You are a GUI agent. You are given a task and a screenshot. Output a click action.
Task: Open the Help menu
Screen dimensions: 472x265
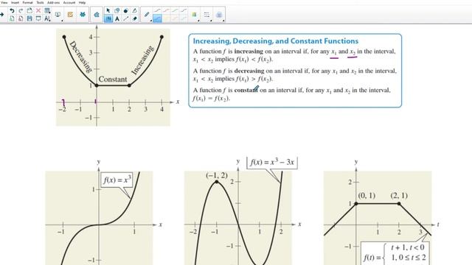pos(82,2)
